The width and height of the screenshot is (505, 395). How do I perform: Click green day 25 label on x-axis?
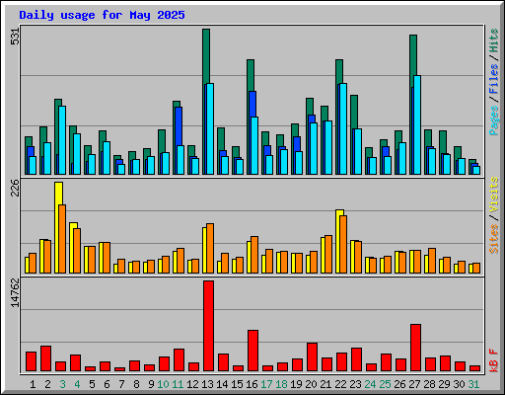pos(385,384)
